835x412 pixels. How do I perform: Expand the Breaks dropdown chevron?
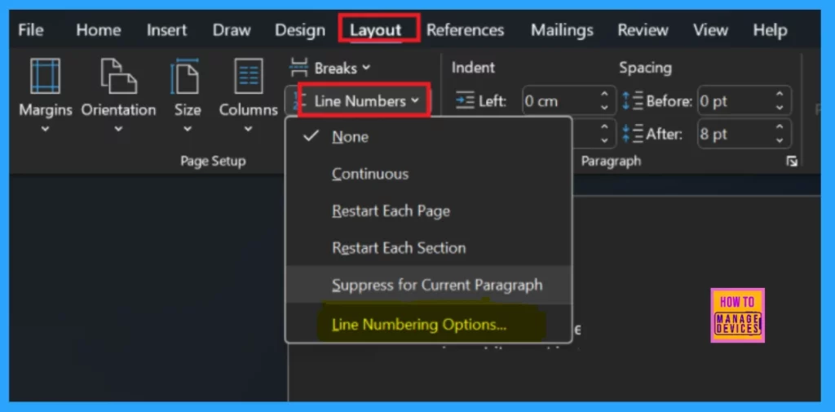tap(366, 69)
